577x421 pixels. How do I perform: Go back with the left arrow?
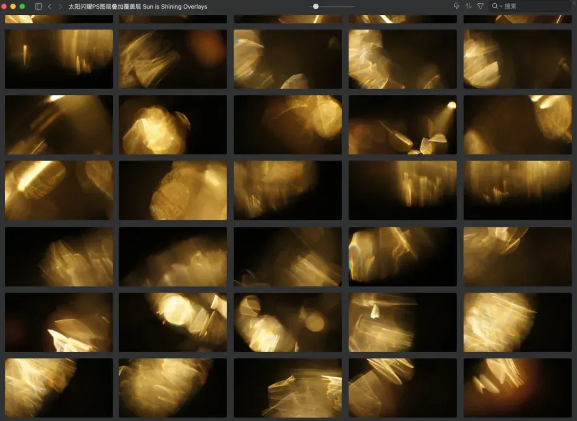(50, 6)
